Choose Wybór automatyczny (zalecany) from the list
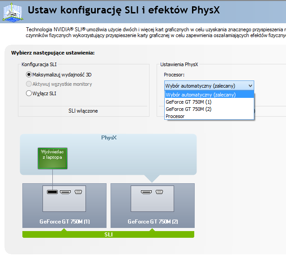 click(209, 95)
